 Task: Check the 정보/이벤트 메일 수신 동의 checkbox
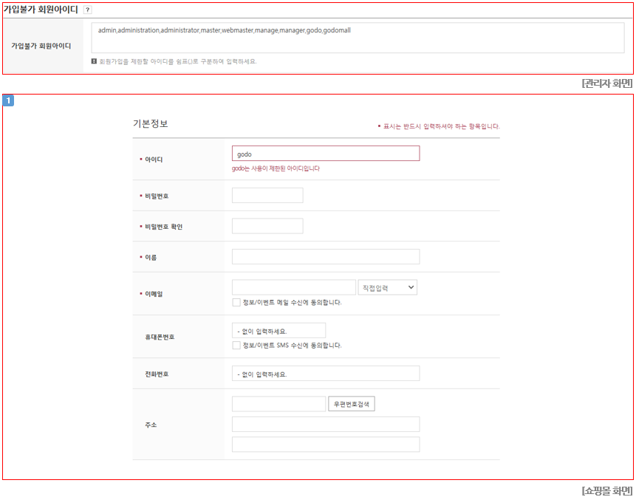(x=236, y=303)
